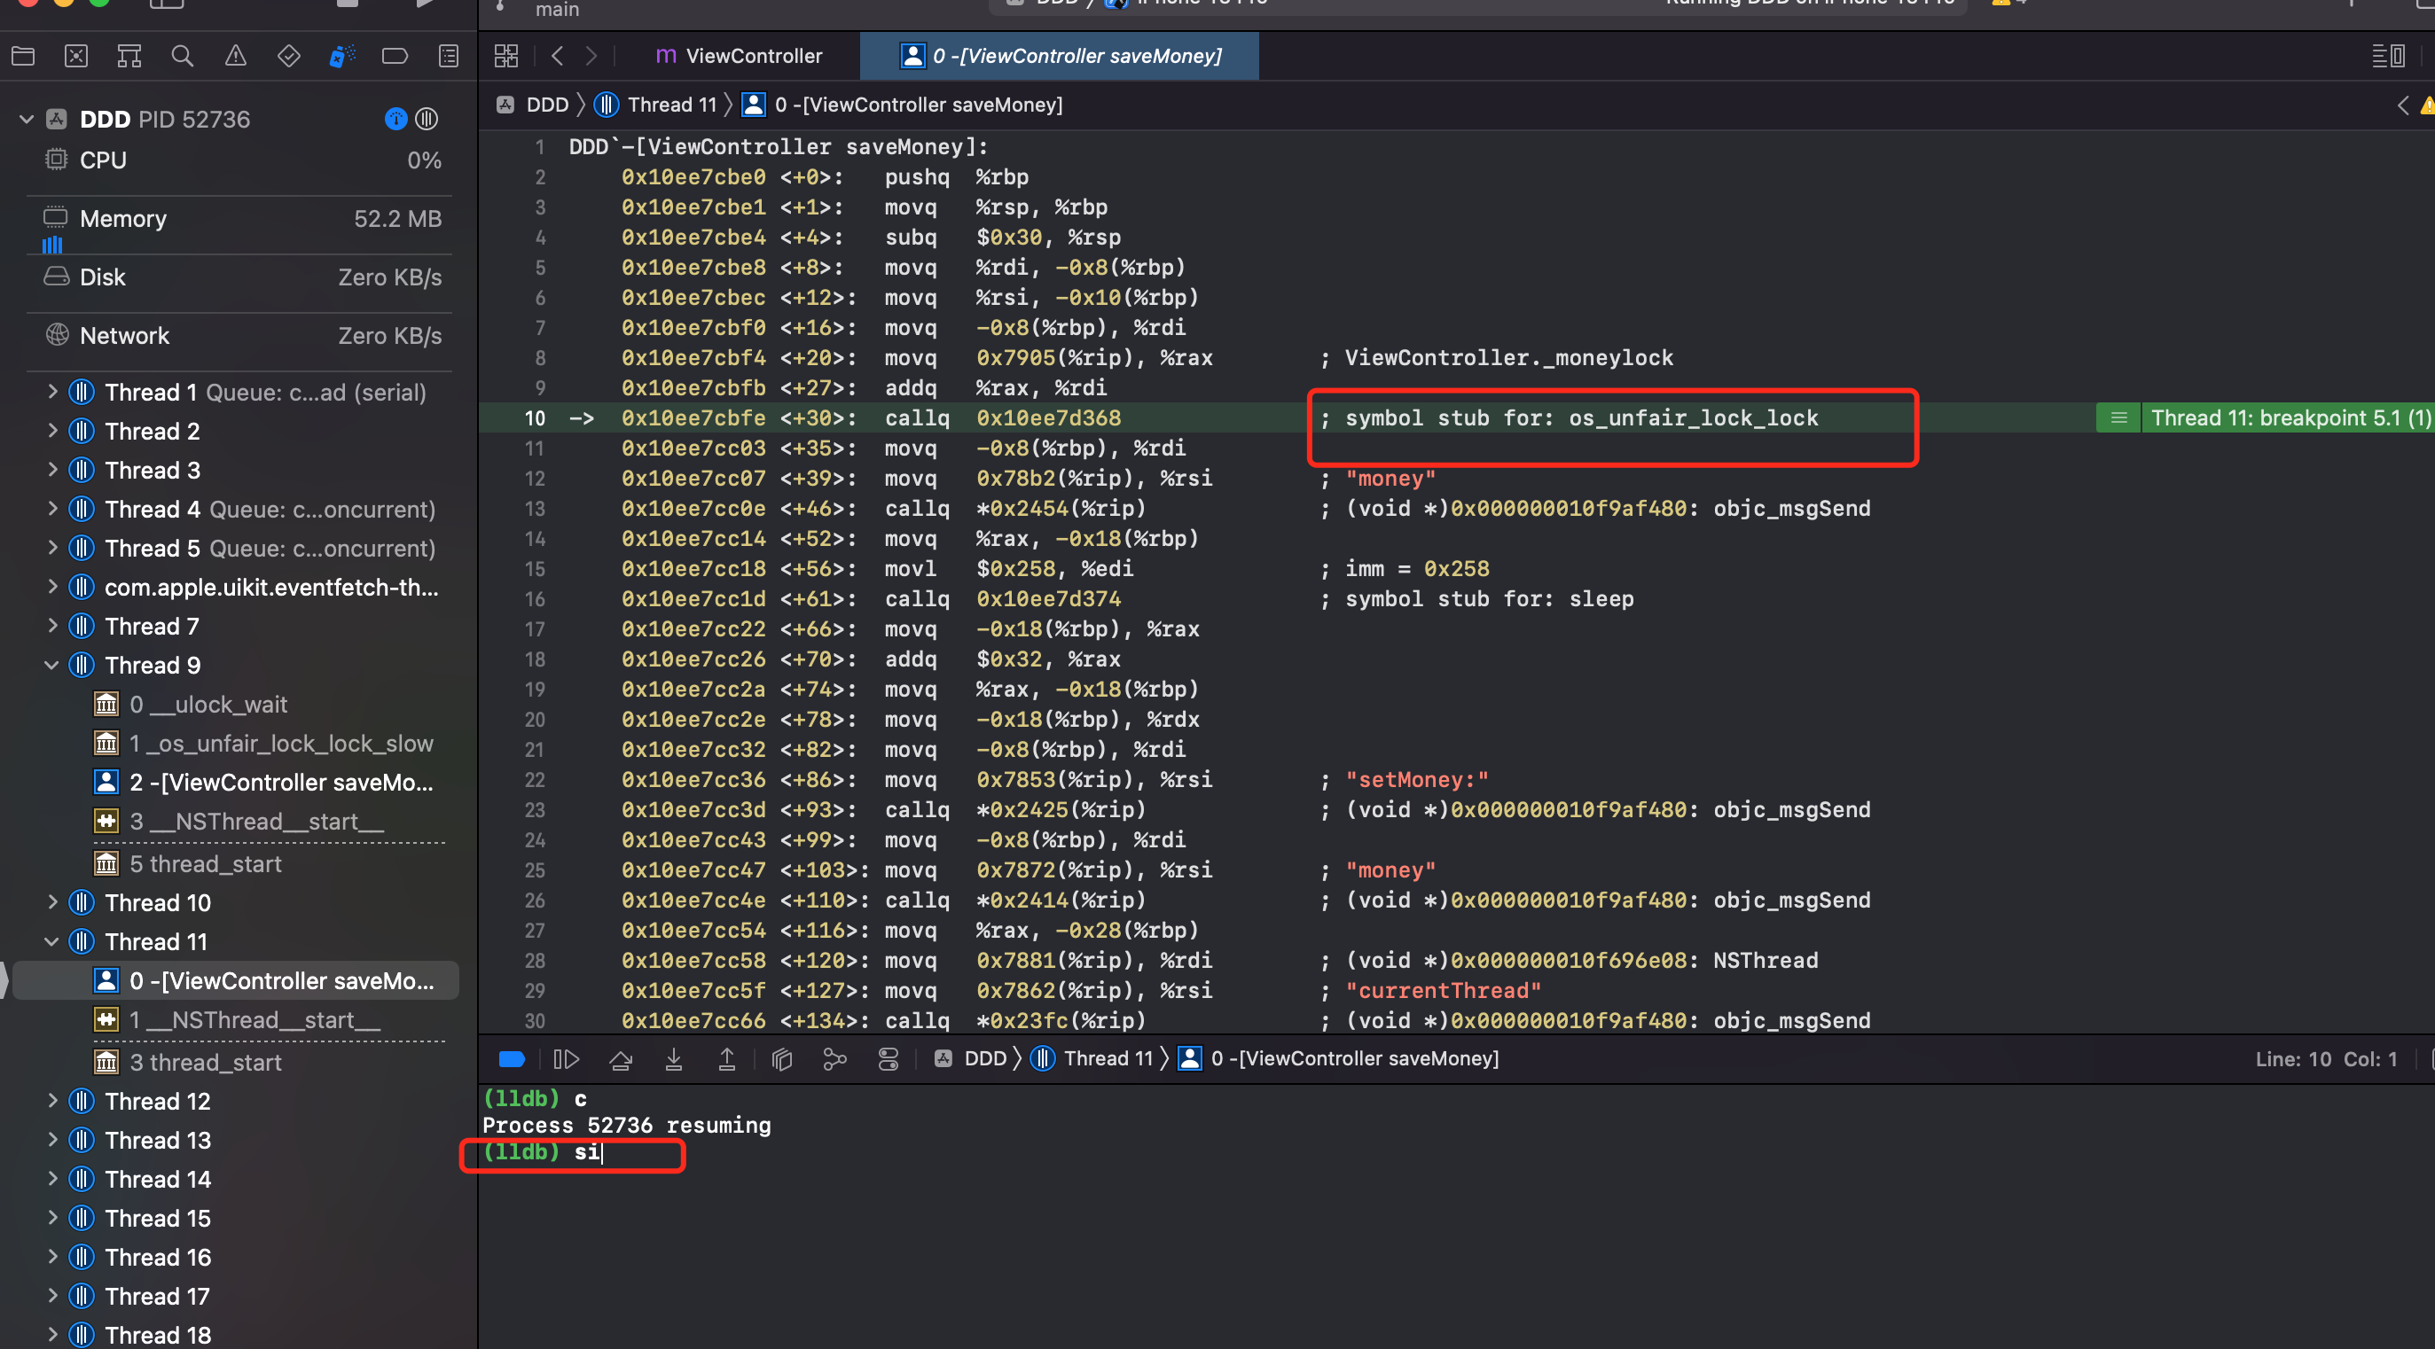Screen dimensions: 2435x1349
Task: Select the saveMoney disassembly tab
Action: [1060, 56]
